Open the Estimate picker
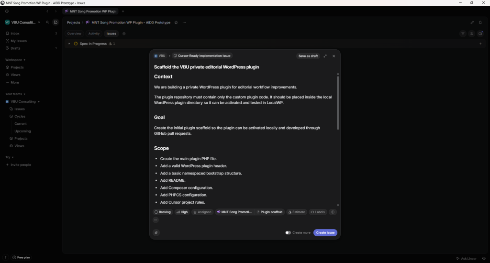Viewport: 490px width, 263px height. 297,212
